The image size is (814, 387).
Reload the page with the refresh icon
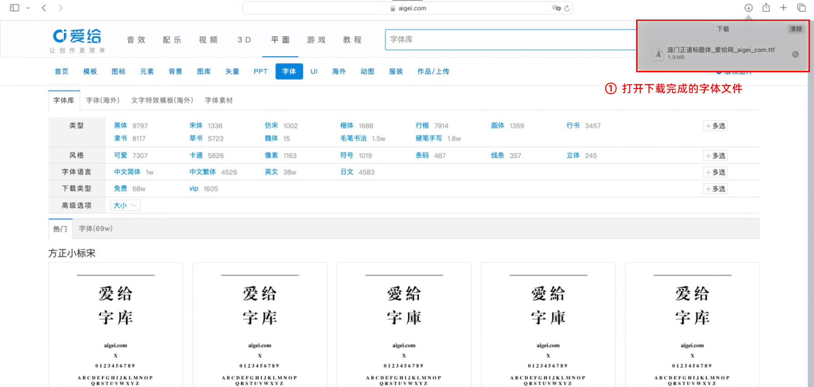567,8
